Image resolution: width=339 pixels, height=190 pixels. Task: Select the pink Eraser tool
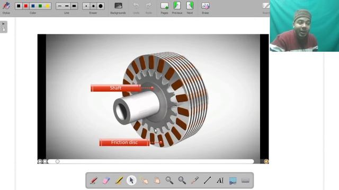pyautogui.click(x=106, y=180)
